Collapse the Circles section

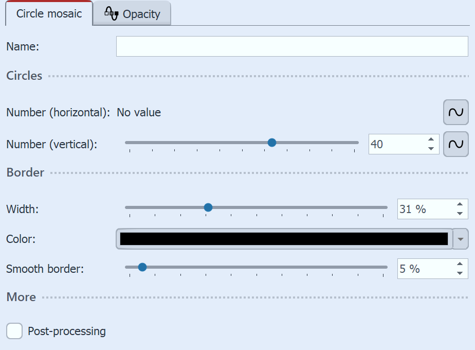[x=24, y=76]
